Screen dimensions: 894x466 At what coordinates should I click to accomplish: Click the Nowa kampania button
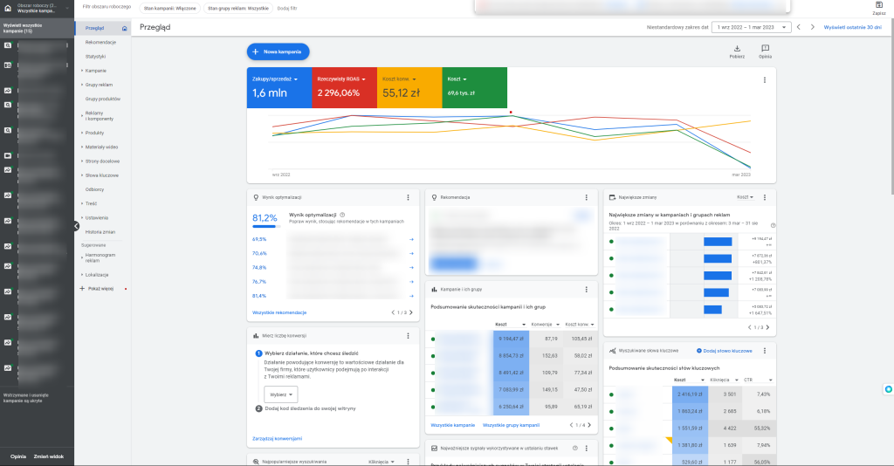[x=279, y=51]
